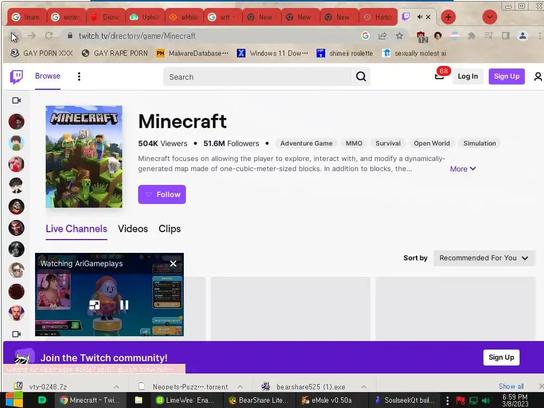Open the Open World tag
Image resolution: width=544 pixels, height=408 pixels.
[431, 143]
